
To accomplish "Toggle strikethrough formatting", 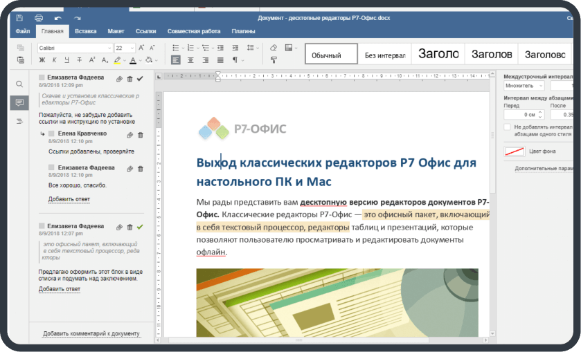I will [x=80, y=60].
